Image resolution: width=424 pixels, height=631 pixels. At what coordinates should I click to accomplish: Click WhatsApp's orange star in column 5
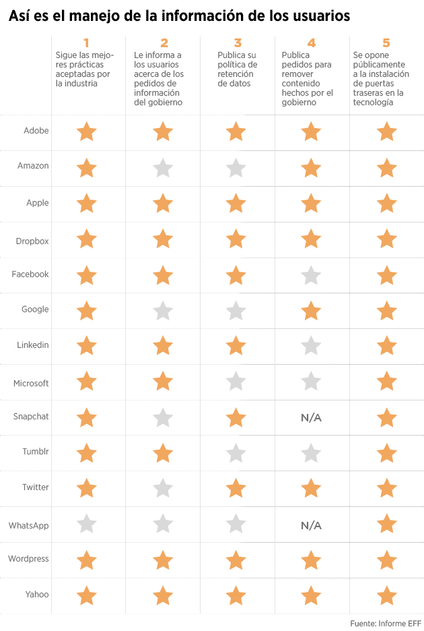386,523
